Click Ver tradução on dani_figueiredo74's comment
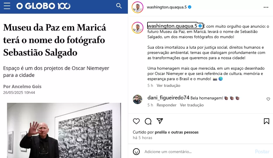 coord(192,105)
